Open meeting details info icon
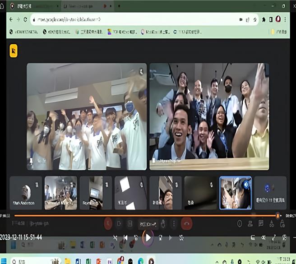 click(x=240, y=223)
